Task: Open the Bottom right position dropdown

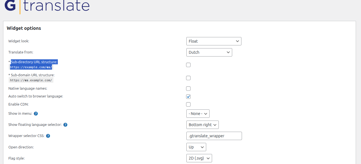Action: pos(202,124)
